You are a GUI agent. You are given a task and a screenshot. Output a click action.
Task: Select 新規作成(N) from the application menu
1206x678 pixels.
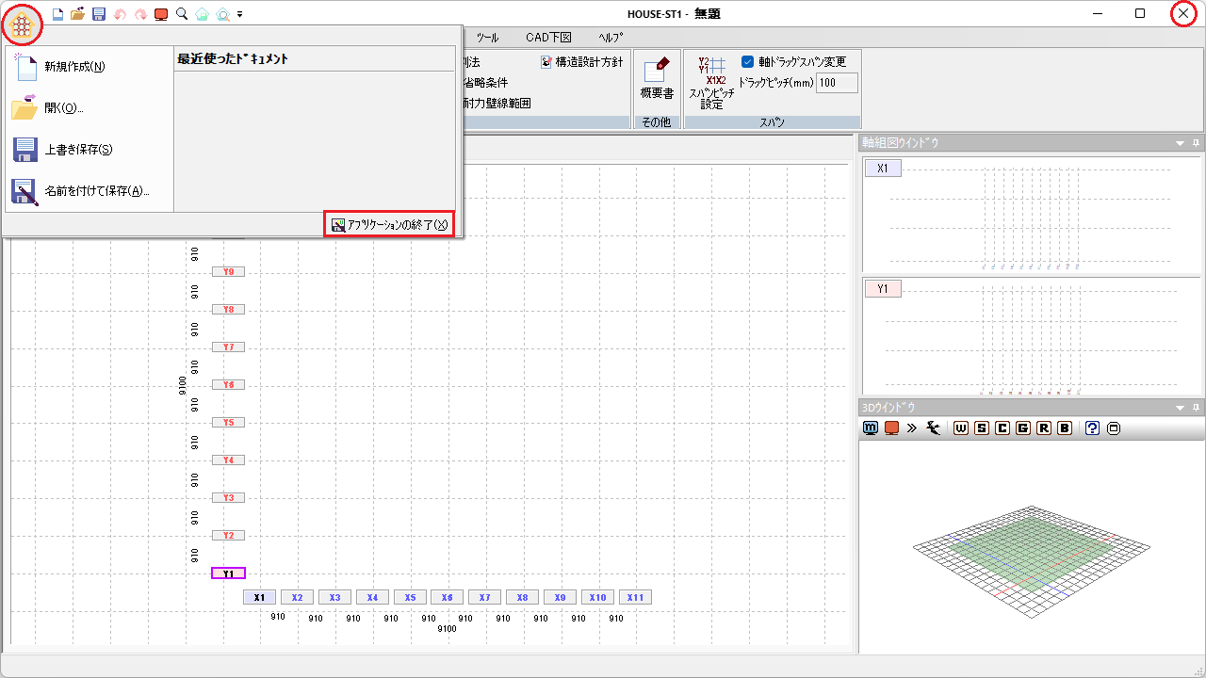[74, 67]
